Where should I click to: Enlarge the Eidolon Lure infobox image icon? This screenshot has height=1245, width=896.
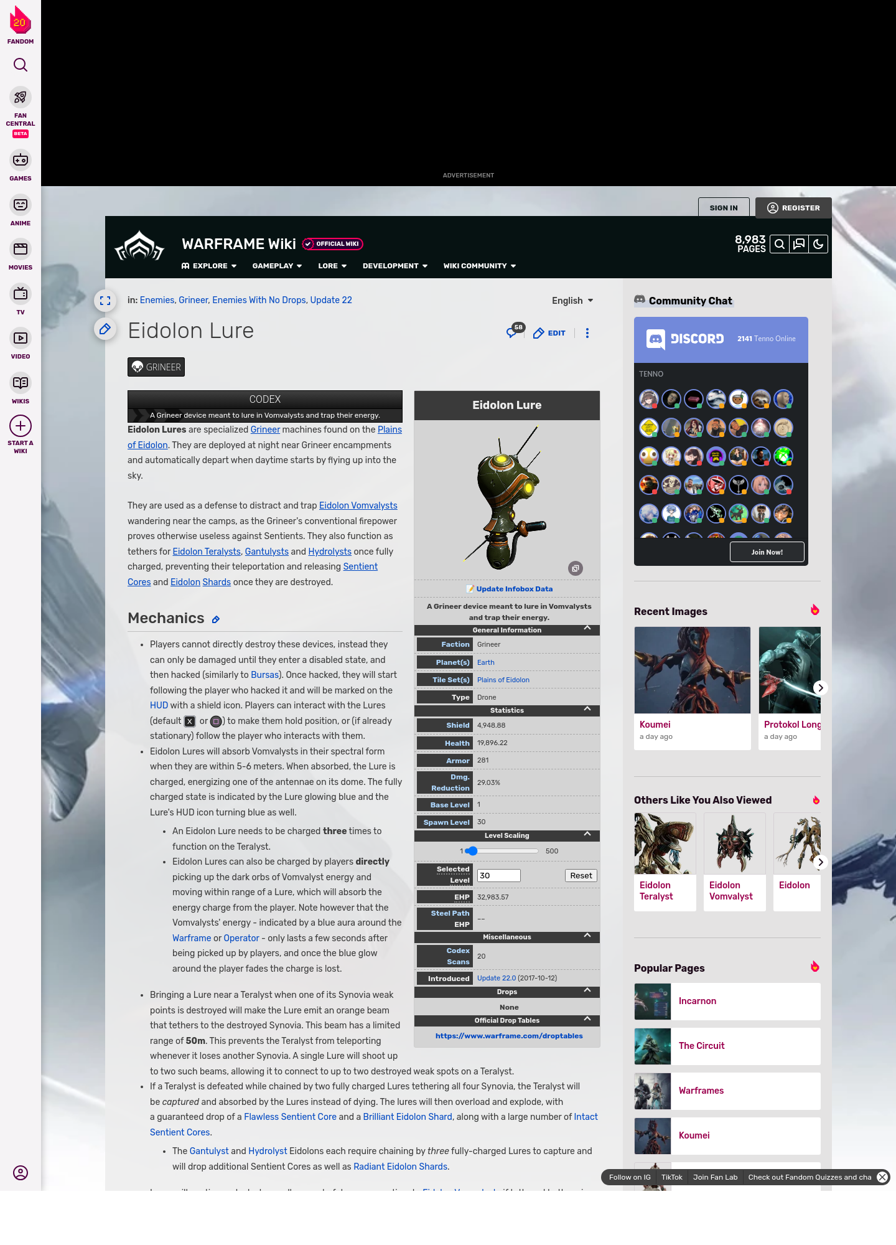[576, 568]
